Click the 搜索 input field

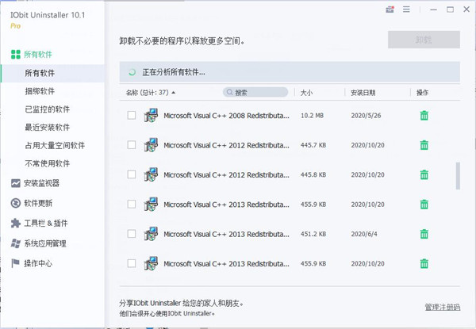[x=255, y=92]
